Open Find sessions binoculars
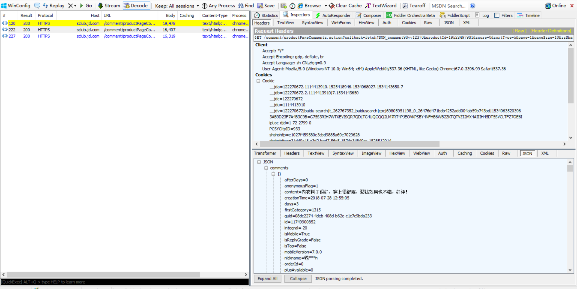Viewport: 577px width, 289px height. [246, 6]
